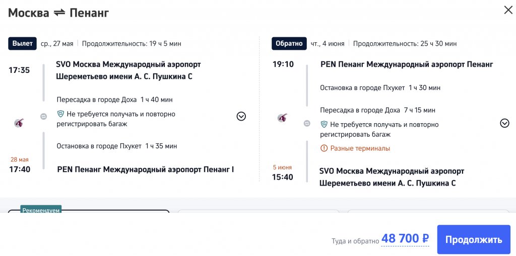Expand return flight segment details chevron
The image size is (516, 256).
click(x=504, y=123)
